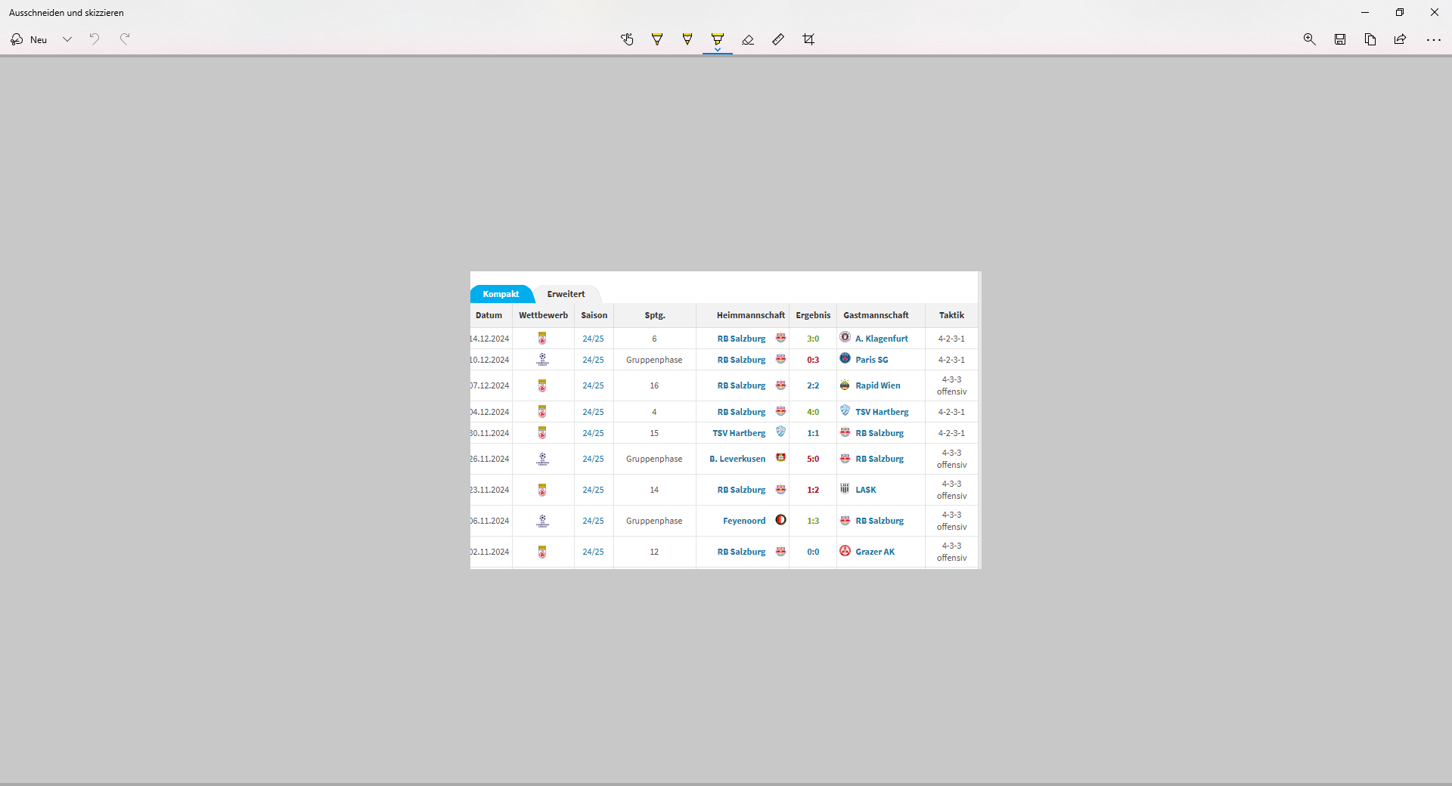Click the Paris SG team link

click(x=871, y=360)
